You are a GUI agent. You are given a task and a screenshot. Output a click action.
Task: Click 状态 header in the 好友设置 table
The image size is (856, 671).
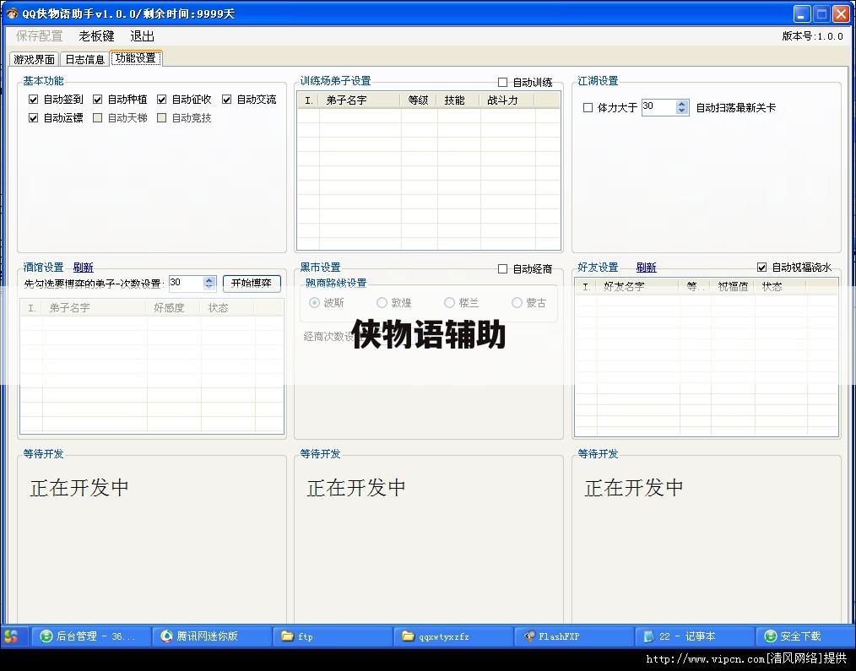coord(781,287)
